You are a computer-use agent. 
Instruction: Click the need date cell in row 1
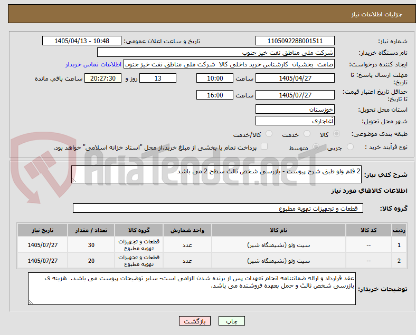coord(42,245)
